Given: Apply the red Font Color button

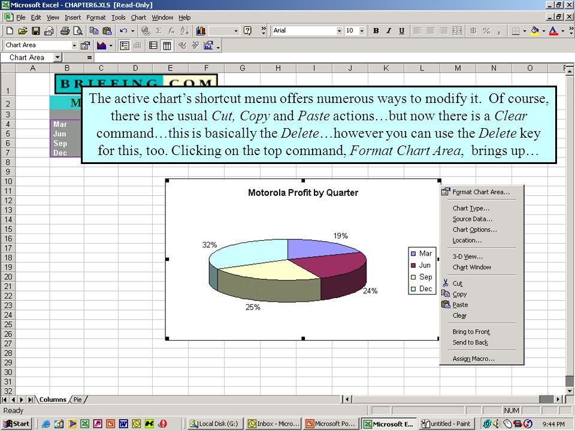Looking at the screenshot, I should (x=553, y=31).
